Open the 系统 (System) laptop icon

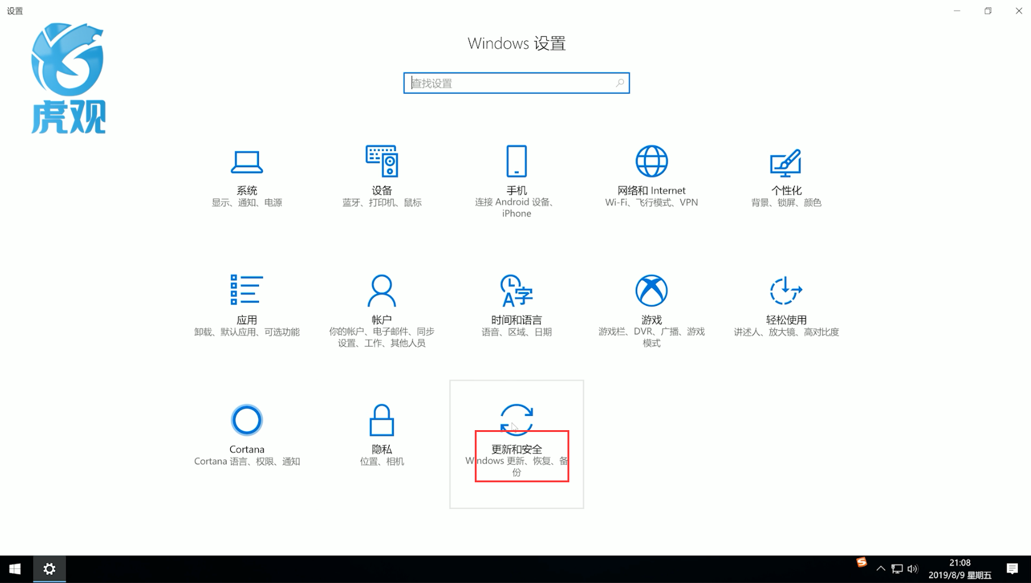click(x=247, y=162)
